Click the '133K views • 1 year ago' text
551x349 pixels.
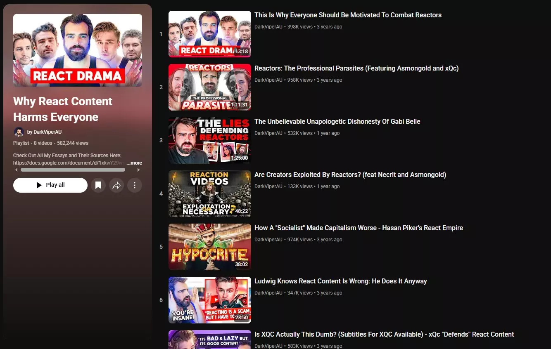pos(313,186)
